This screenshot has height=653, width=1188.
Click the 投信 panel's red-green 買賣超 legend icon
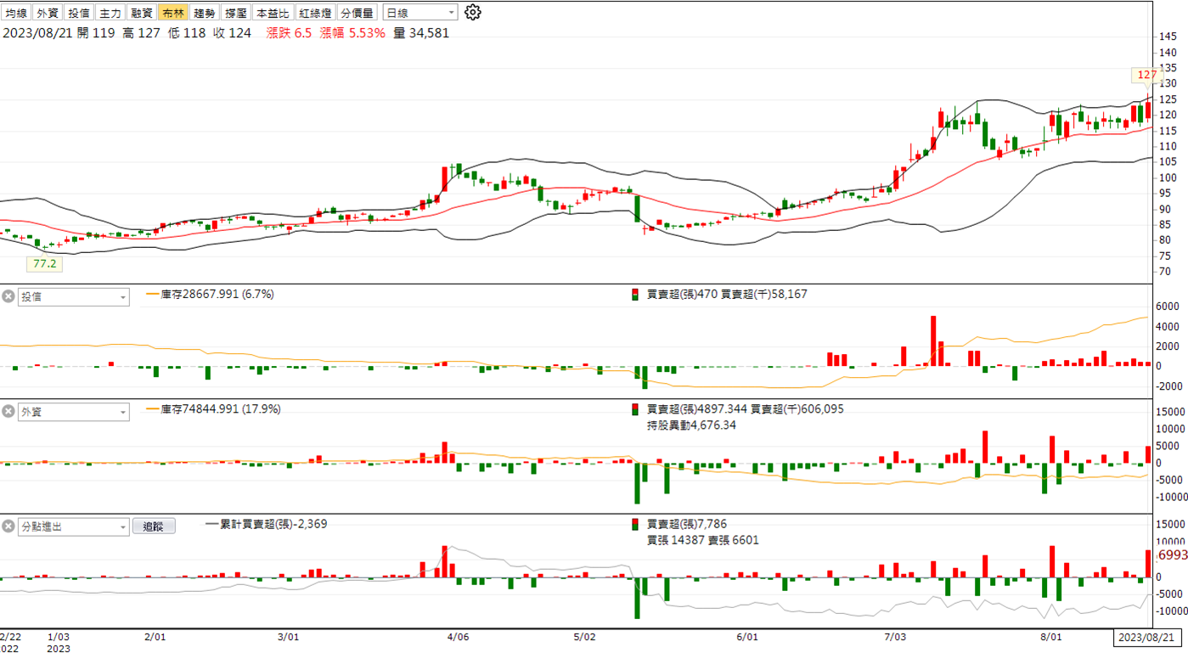(634, 295)
